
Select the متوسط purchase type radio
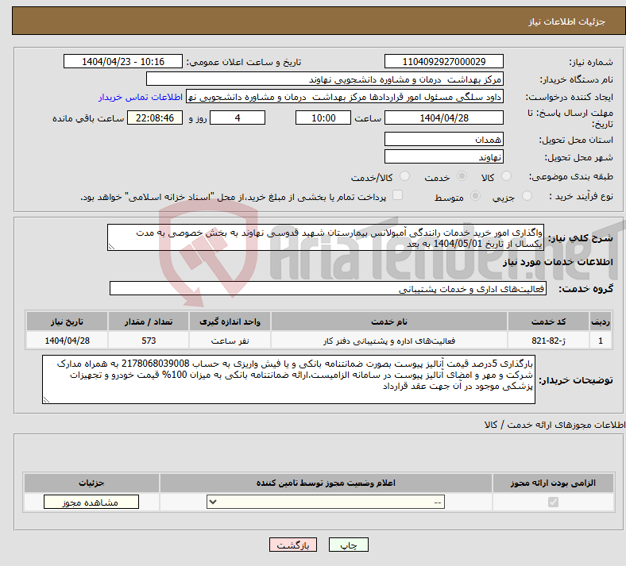[476, 196]
